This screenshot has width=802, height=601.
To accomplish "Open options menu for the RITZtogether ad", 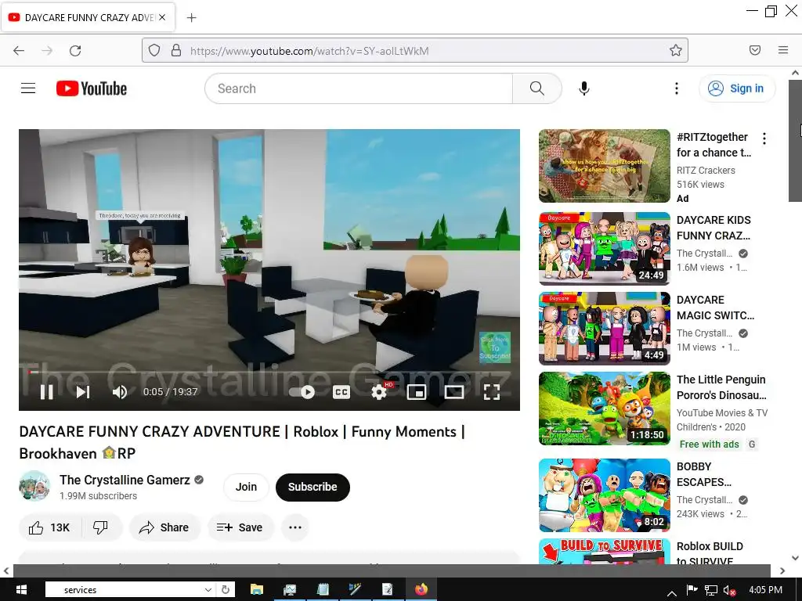I will (764, 139).
